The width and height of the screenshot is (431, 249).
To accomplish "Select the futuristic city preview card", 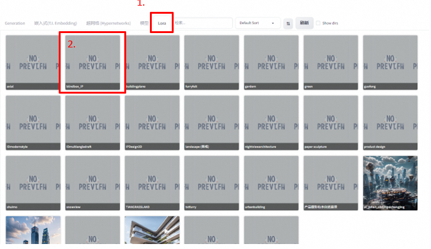I will click(390, 183).
